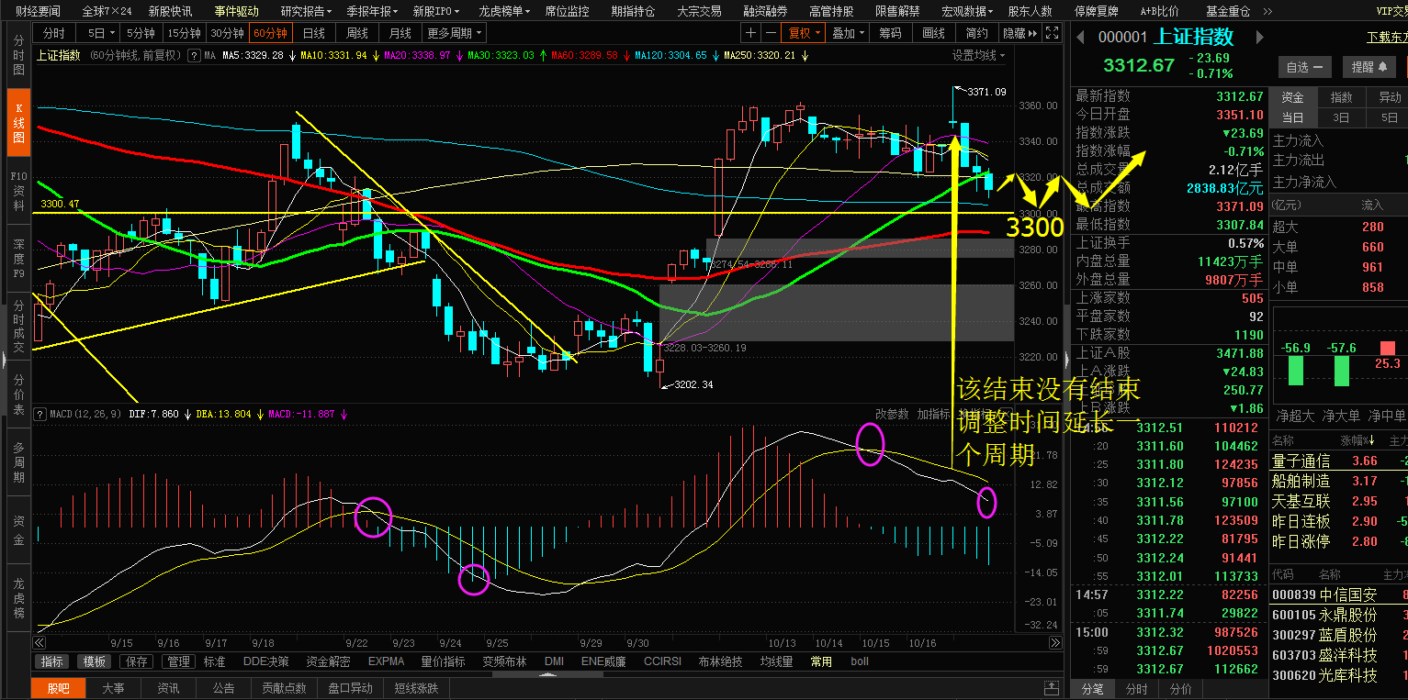The image size is (1408, 700).
Task: Toggle the 指标 indicator button
Action: tap(52, 661)
